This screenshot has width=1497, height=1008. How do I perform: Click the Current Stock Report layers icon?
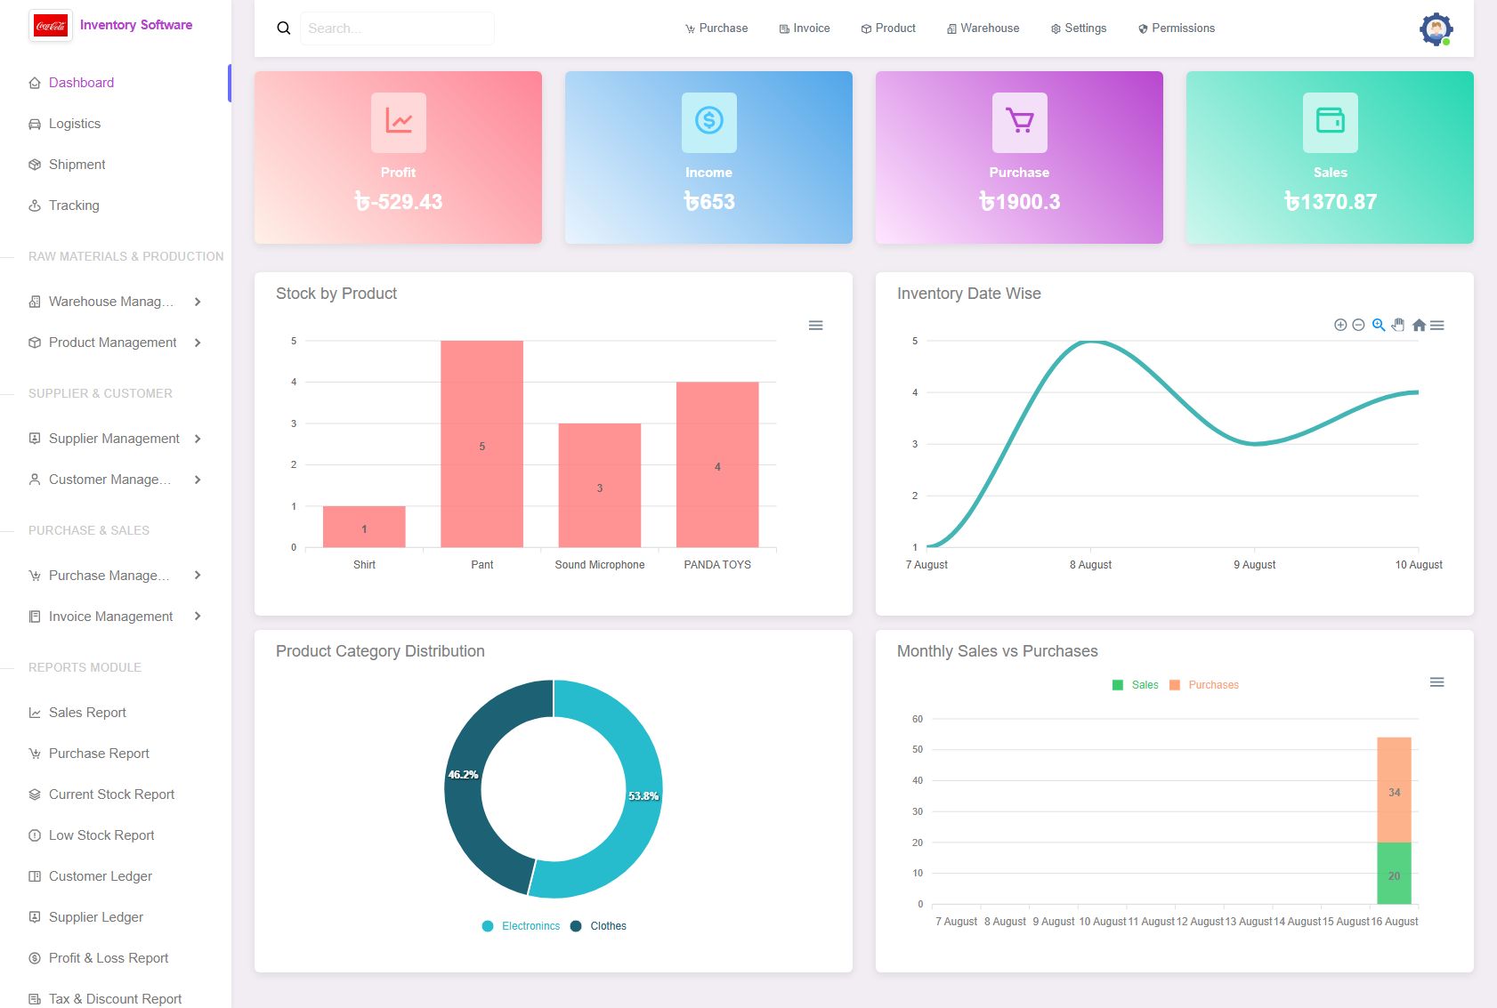click(35, 794)
